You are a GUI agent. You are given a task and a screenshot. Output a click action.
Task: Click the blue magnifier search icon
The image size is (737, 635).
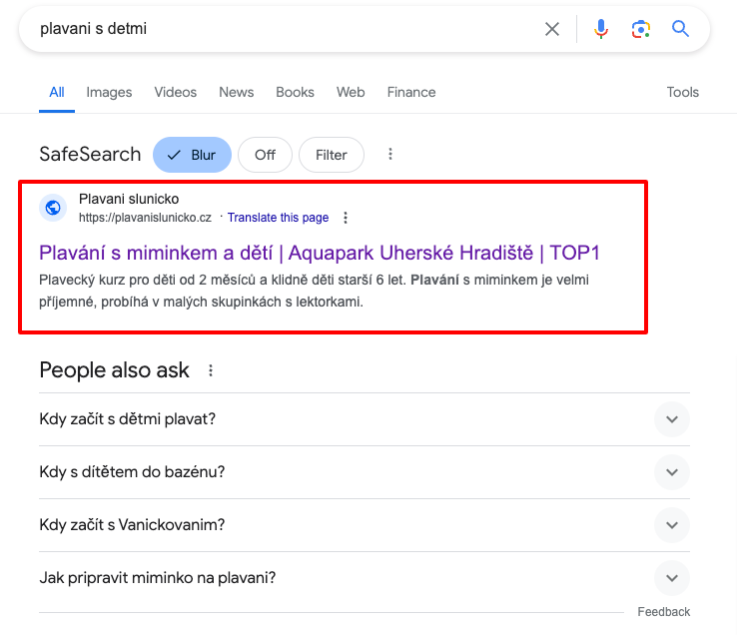click(x=681, y=29)
